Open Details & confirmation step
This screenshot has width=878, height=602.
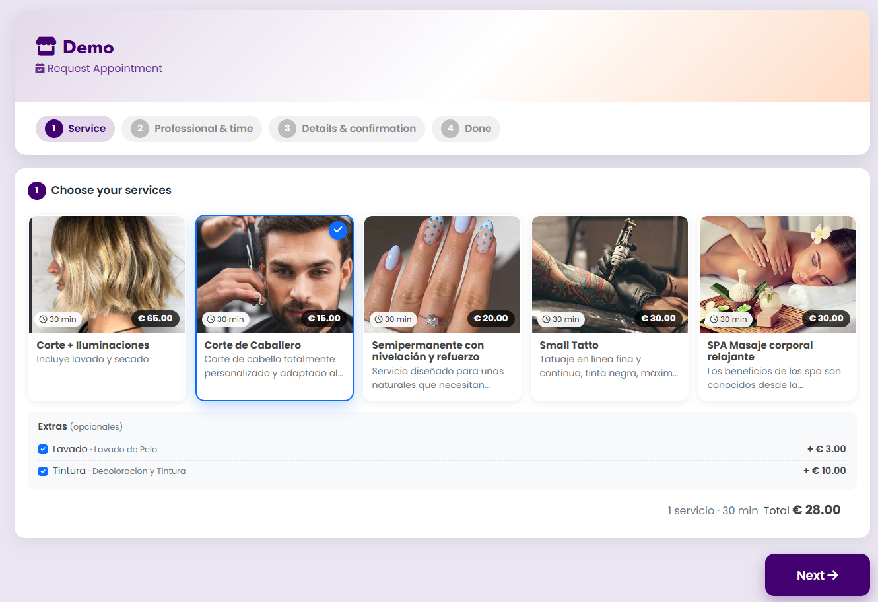click(x=347, y=129)
